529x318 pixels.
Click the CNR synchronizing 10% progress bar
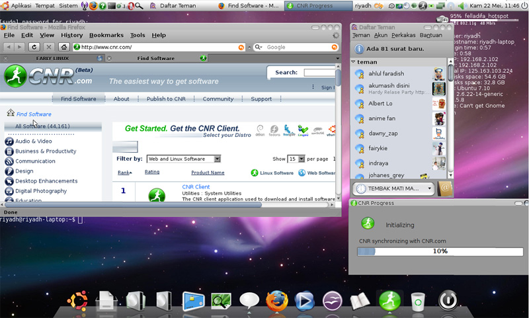[440, 251]
